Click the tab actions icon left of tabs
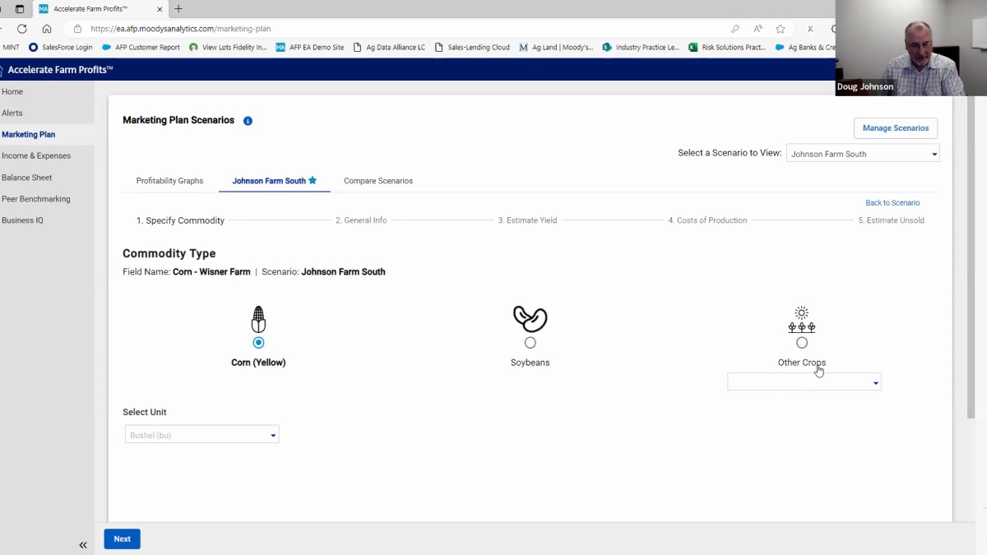Viewport: 987px width, 555px height. pos(20,9)
